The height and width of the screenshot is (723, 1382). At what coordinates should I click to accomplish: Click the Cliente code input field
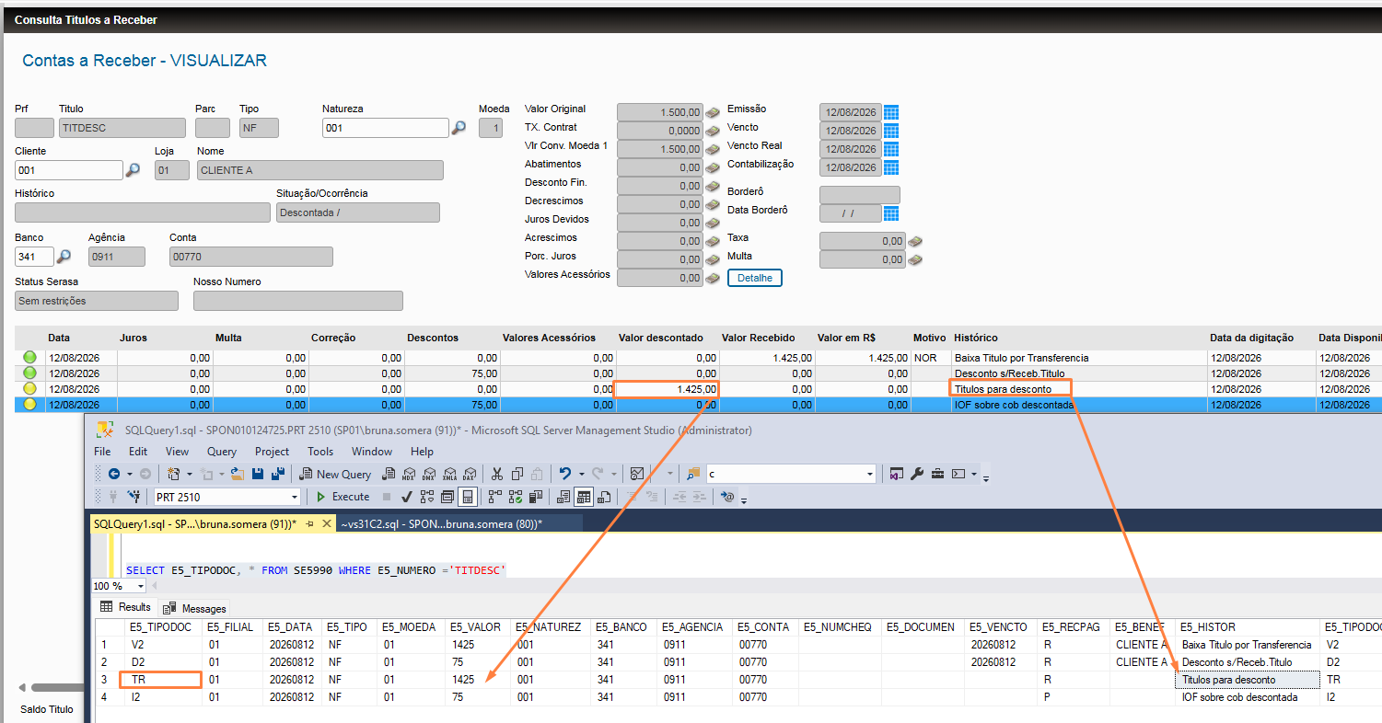tap(69, 170)
